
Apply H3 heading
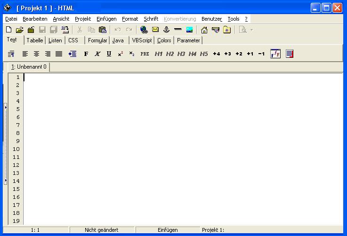181,54
